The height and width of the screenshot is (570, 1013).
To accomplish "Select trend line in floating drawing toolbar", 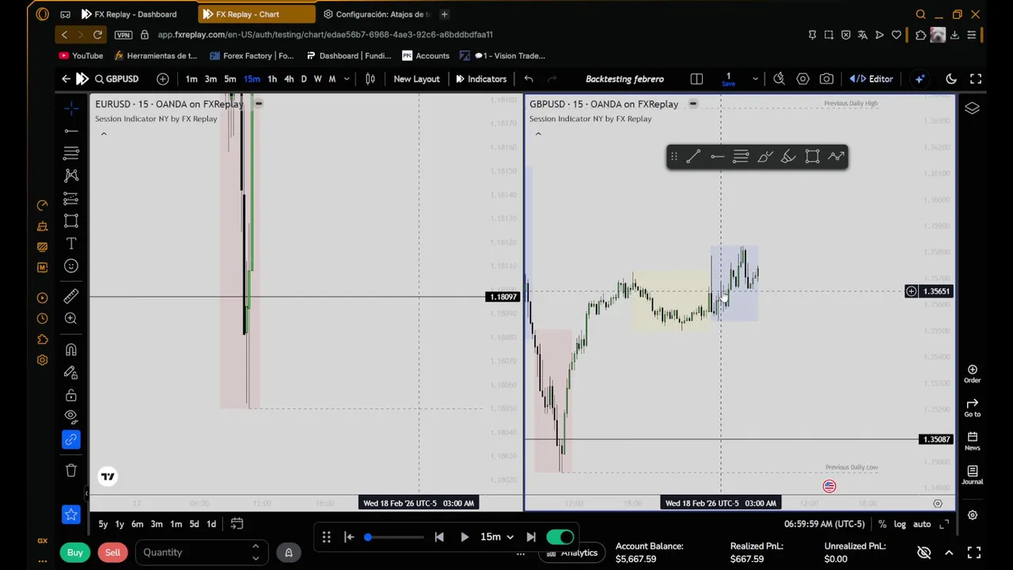I will tap(693, 157).
